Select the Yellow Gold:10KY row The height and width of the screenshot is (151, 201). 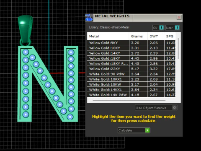point(131,48)
